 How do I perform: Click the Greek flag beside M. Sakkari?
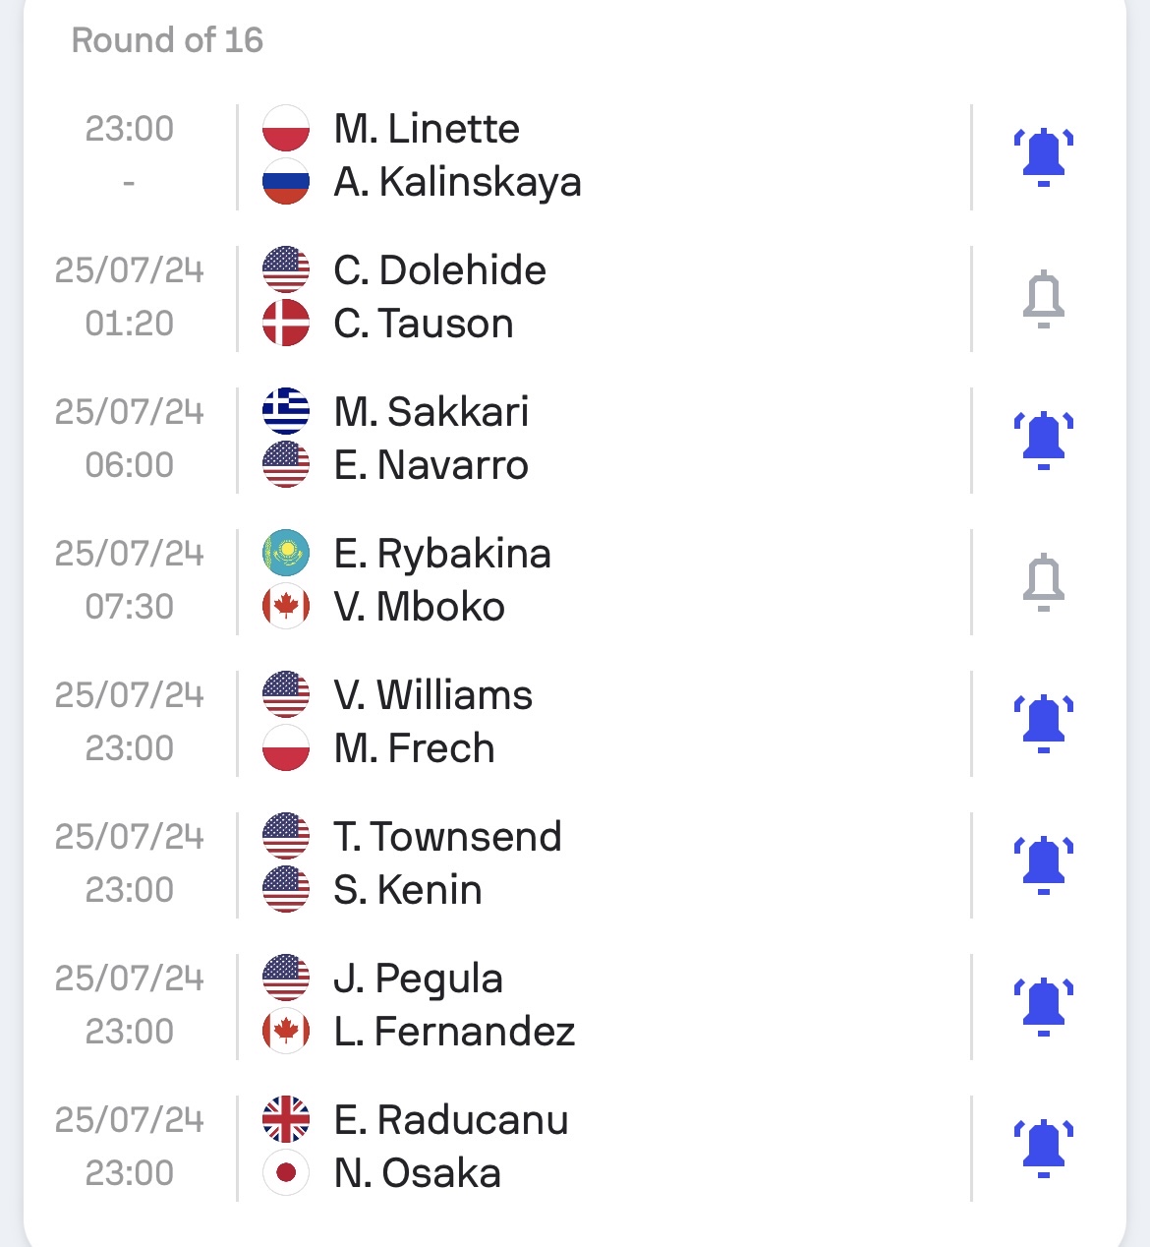[x=286, y=412]
